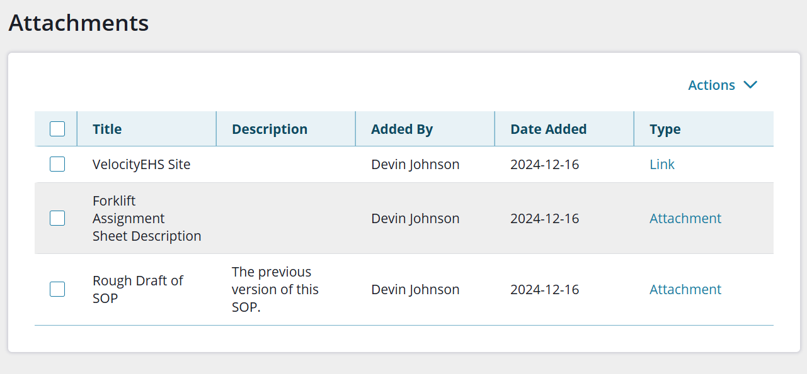Screen dimensions: 807x374
Task: Open the Link type for VelocityEHS Site
Action: tap(661, 164)
